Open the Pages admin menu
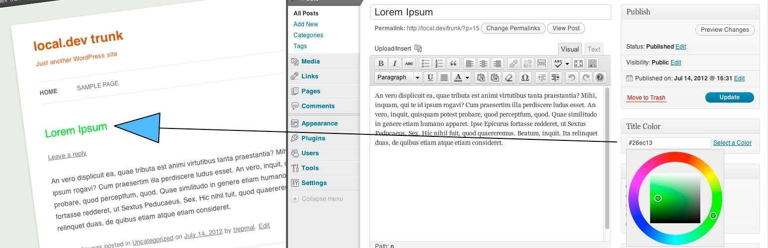Viewport: 768px width, 248px height. pos(324,91)
